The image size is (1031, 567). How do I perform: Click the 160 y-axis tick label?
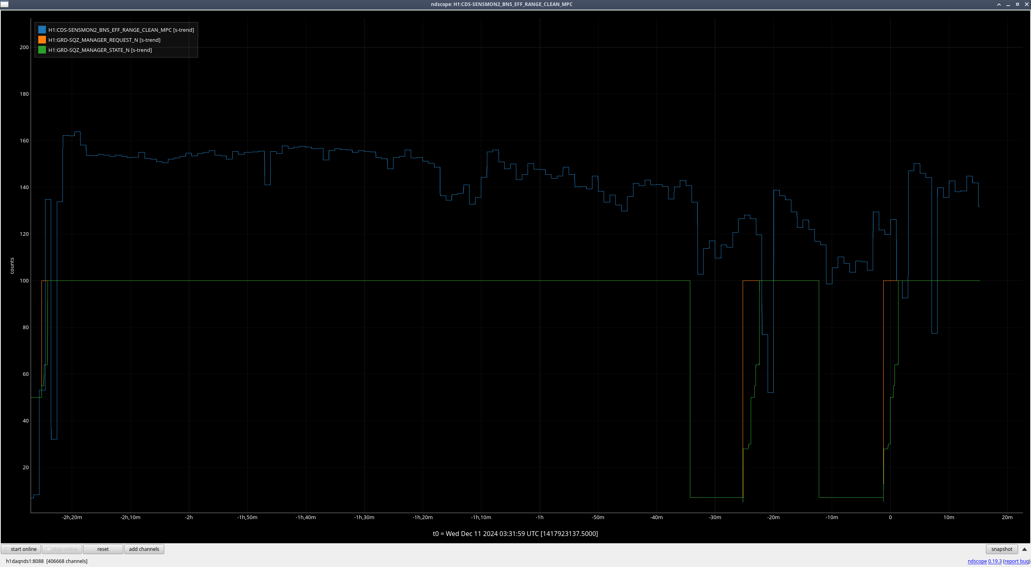[24, 140]
